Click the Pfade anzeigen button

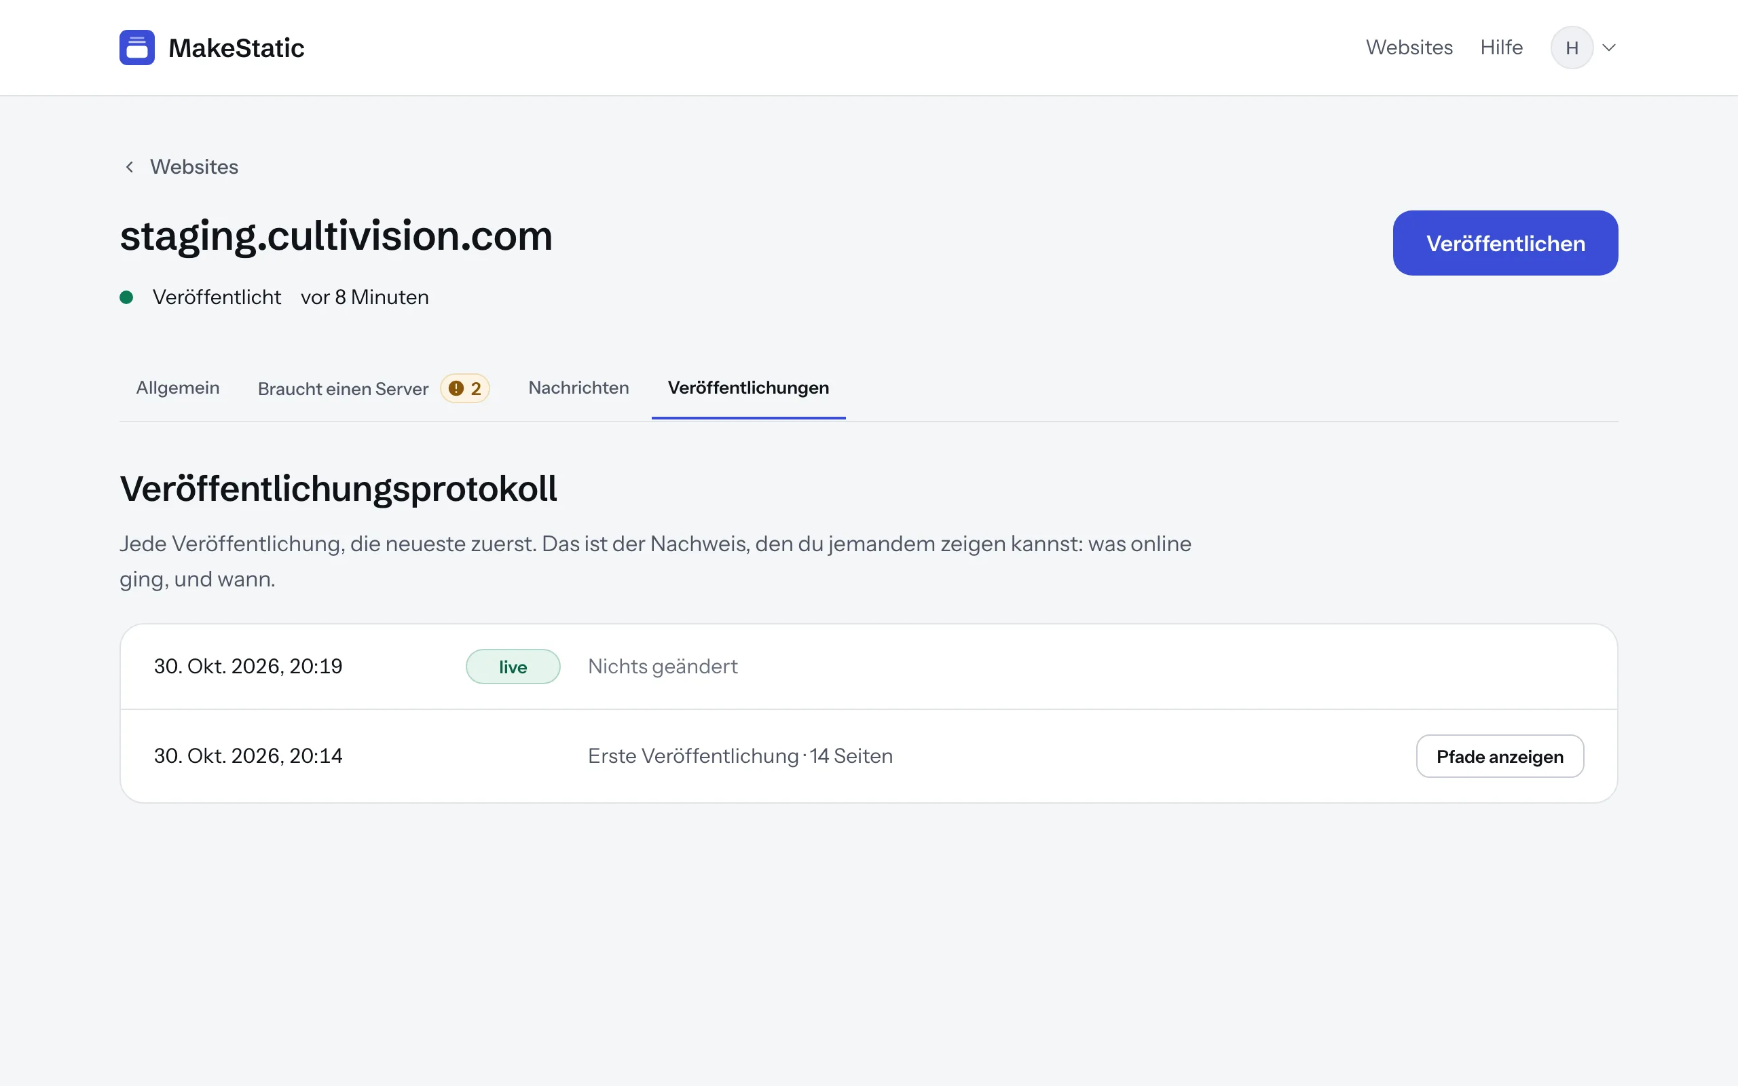(x=1500, y=756)
